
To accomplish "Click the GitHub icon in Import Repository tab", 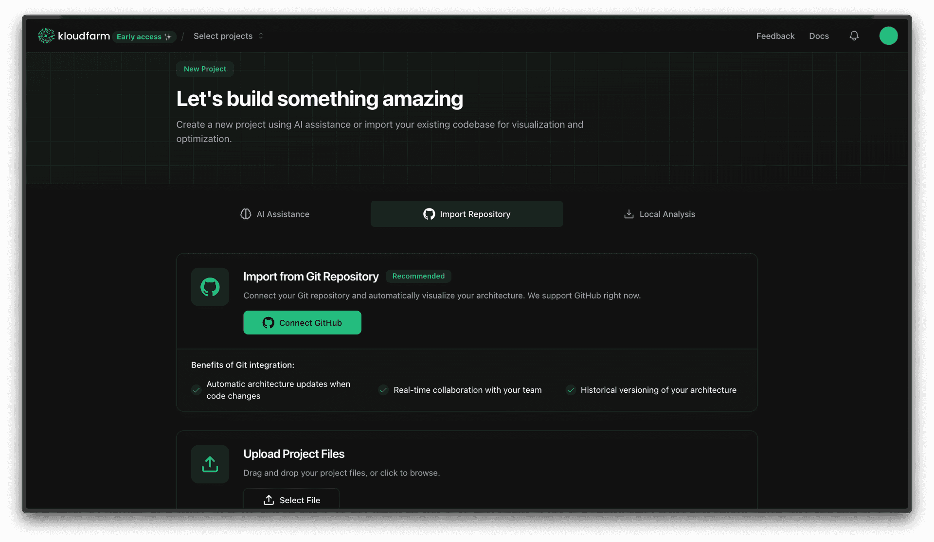I will point(429,214).
